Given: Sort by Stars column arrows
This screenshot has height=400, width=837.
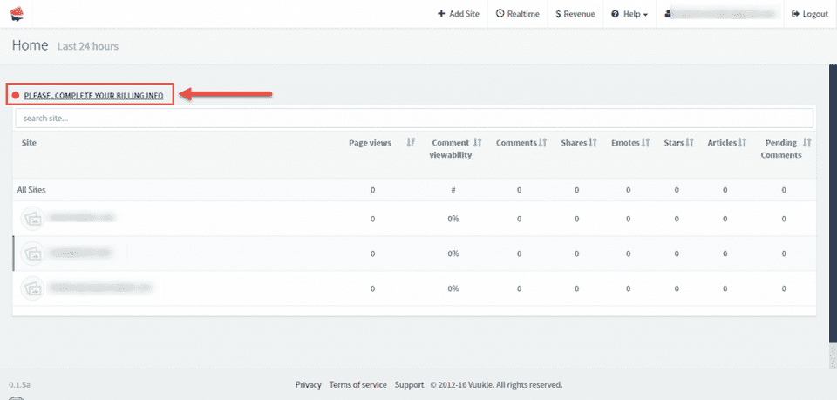Looking at the screenshot, I should tap(689, 142).
